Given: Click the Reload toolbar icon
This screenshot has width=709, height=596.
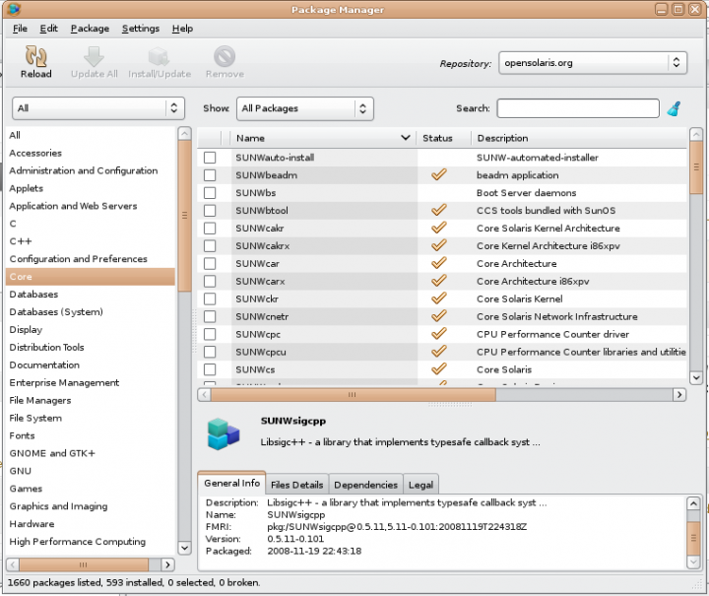Looking at the screenshot, I should click(35, 56).
